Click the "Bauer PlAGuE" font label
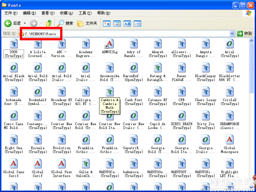256x192 pixels. click(181, 78)
